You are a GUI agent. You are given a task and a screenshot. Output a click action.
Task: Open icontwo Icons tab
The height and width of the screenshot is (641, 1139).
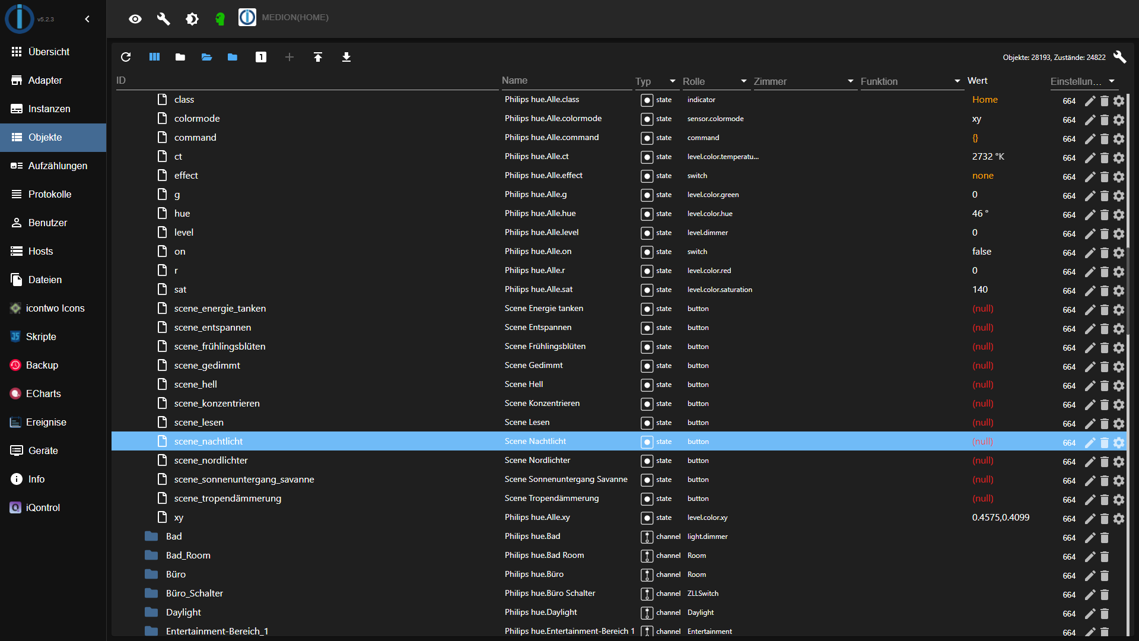[x=53, y=308]
